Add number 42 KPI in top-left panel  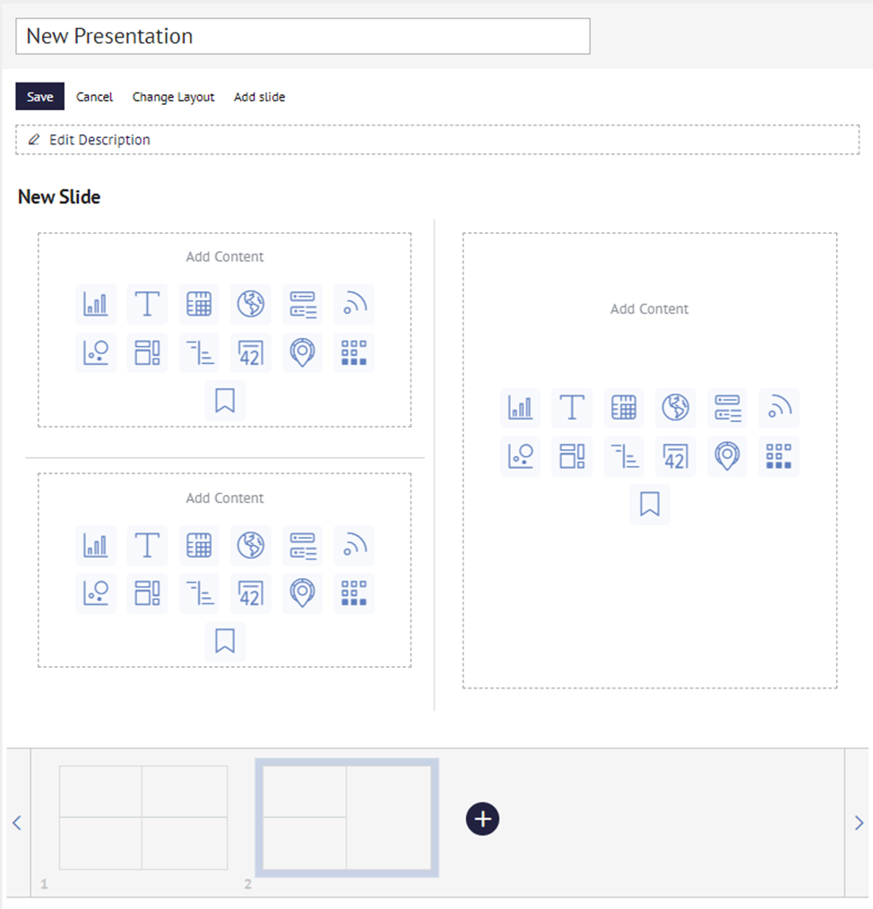click(x=250, y=352)
